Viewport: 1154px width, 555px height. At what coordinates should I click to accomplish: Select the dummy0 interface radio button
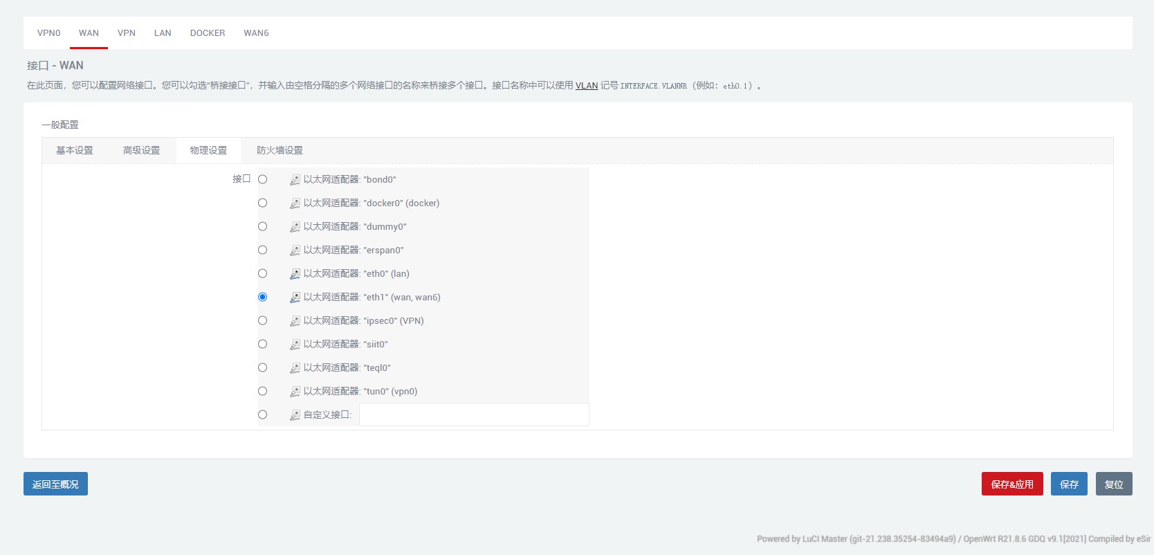pyautogui.click(x=262, y=226)
